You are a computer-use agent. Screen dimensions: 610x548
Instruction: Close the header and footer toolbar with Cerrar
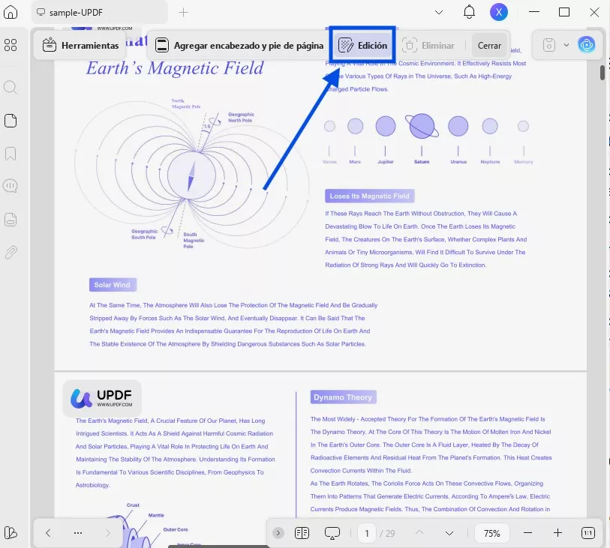[489, 46]
